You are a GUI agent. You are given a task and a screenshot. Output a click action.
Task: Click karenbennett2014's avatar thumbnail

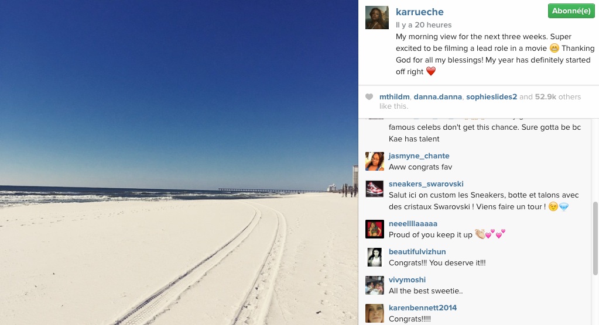click(x=374, y=313)
